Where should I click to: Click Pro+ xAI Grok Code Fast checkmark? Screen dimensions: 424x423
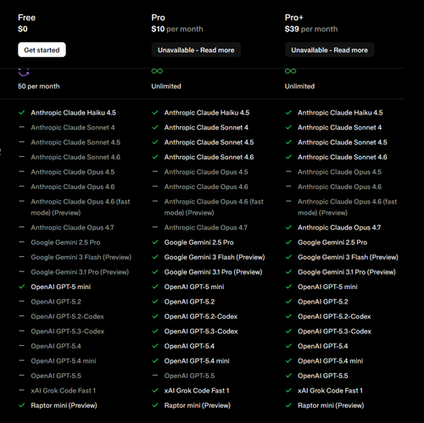(288, 390)
